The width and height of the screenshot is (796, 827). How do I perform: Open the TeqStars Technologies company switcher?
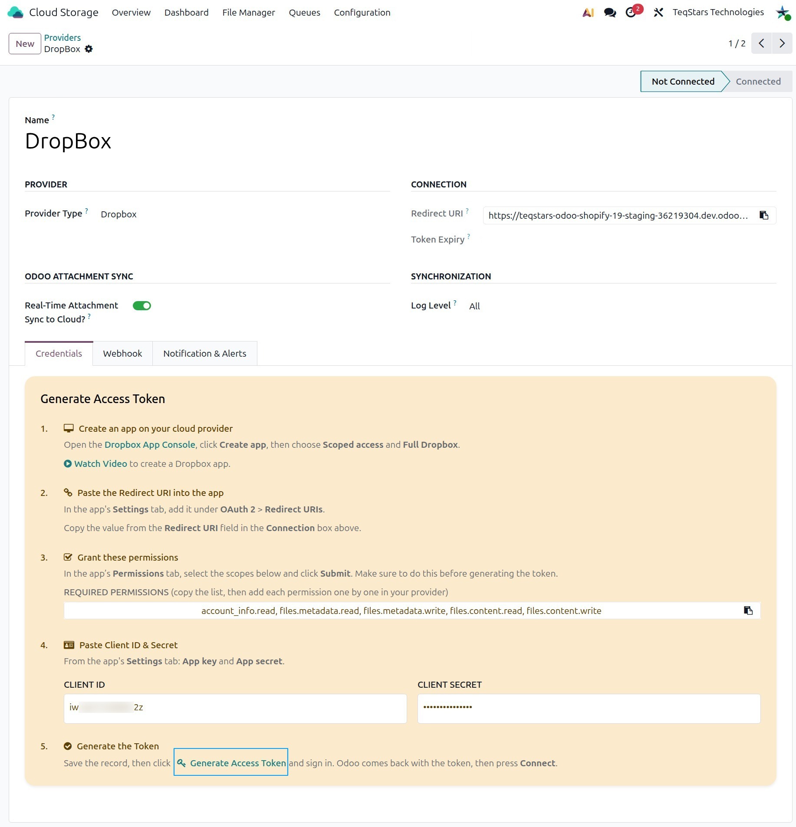click(x=718, y=12)
